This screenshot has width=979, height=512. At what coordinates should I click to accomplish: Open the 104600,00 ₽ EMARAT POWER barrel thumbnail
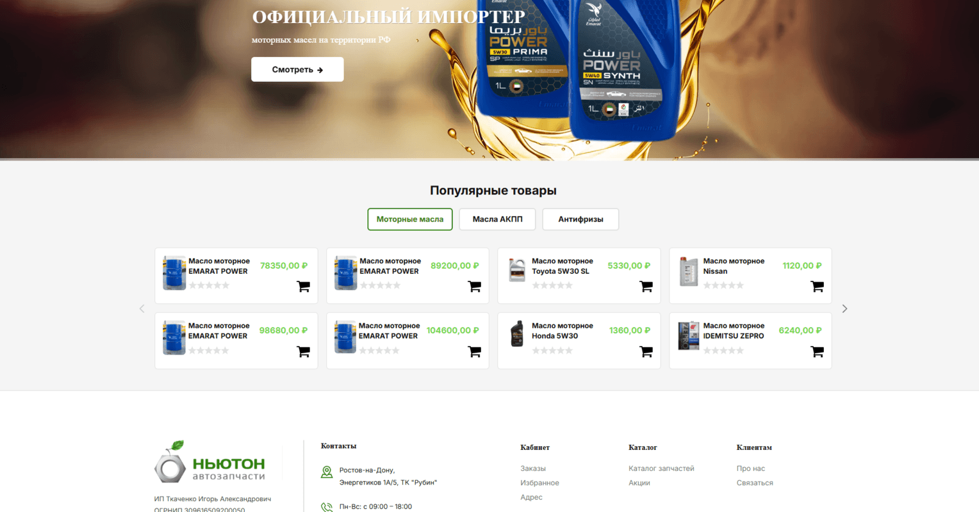[345, 337]
